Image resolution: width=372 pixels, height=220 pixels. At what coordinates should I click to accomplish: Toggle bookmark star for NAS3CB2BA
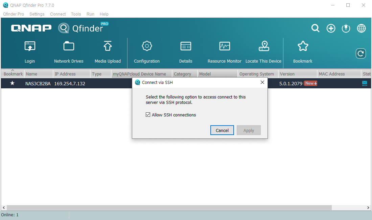tap(13, 83)
